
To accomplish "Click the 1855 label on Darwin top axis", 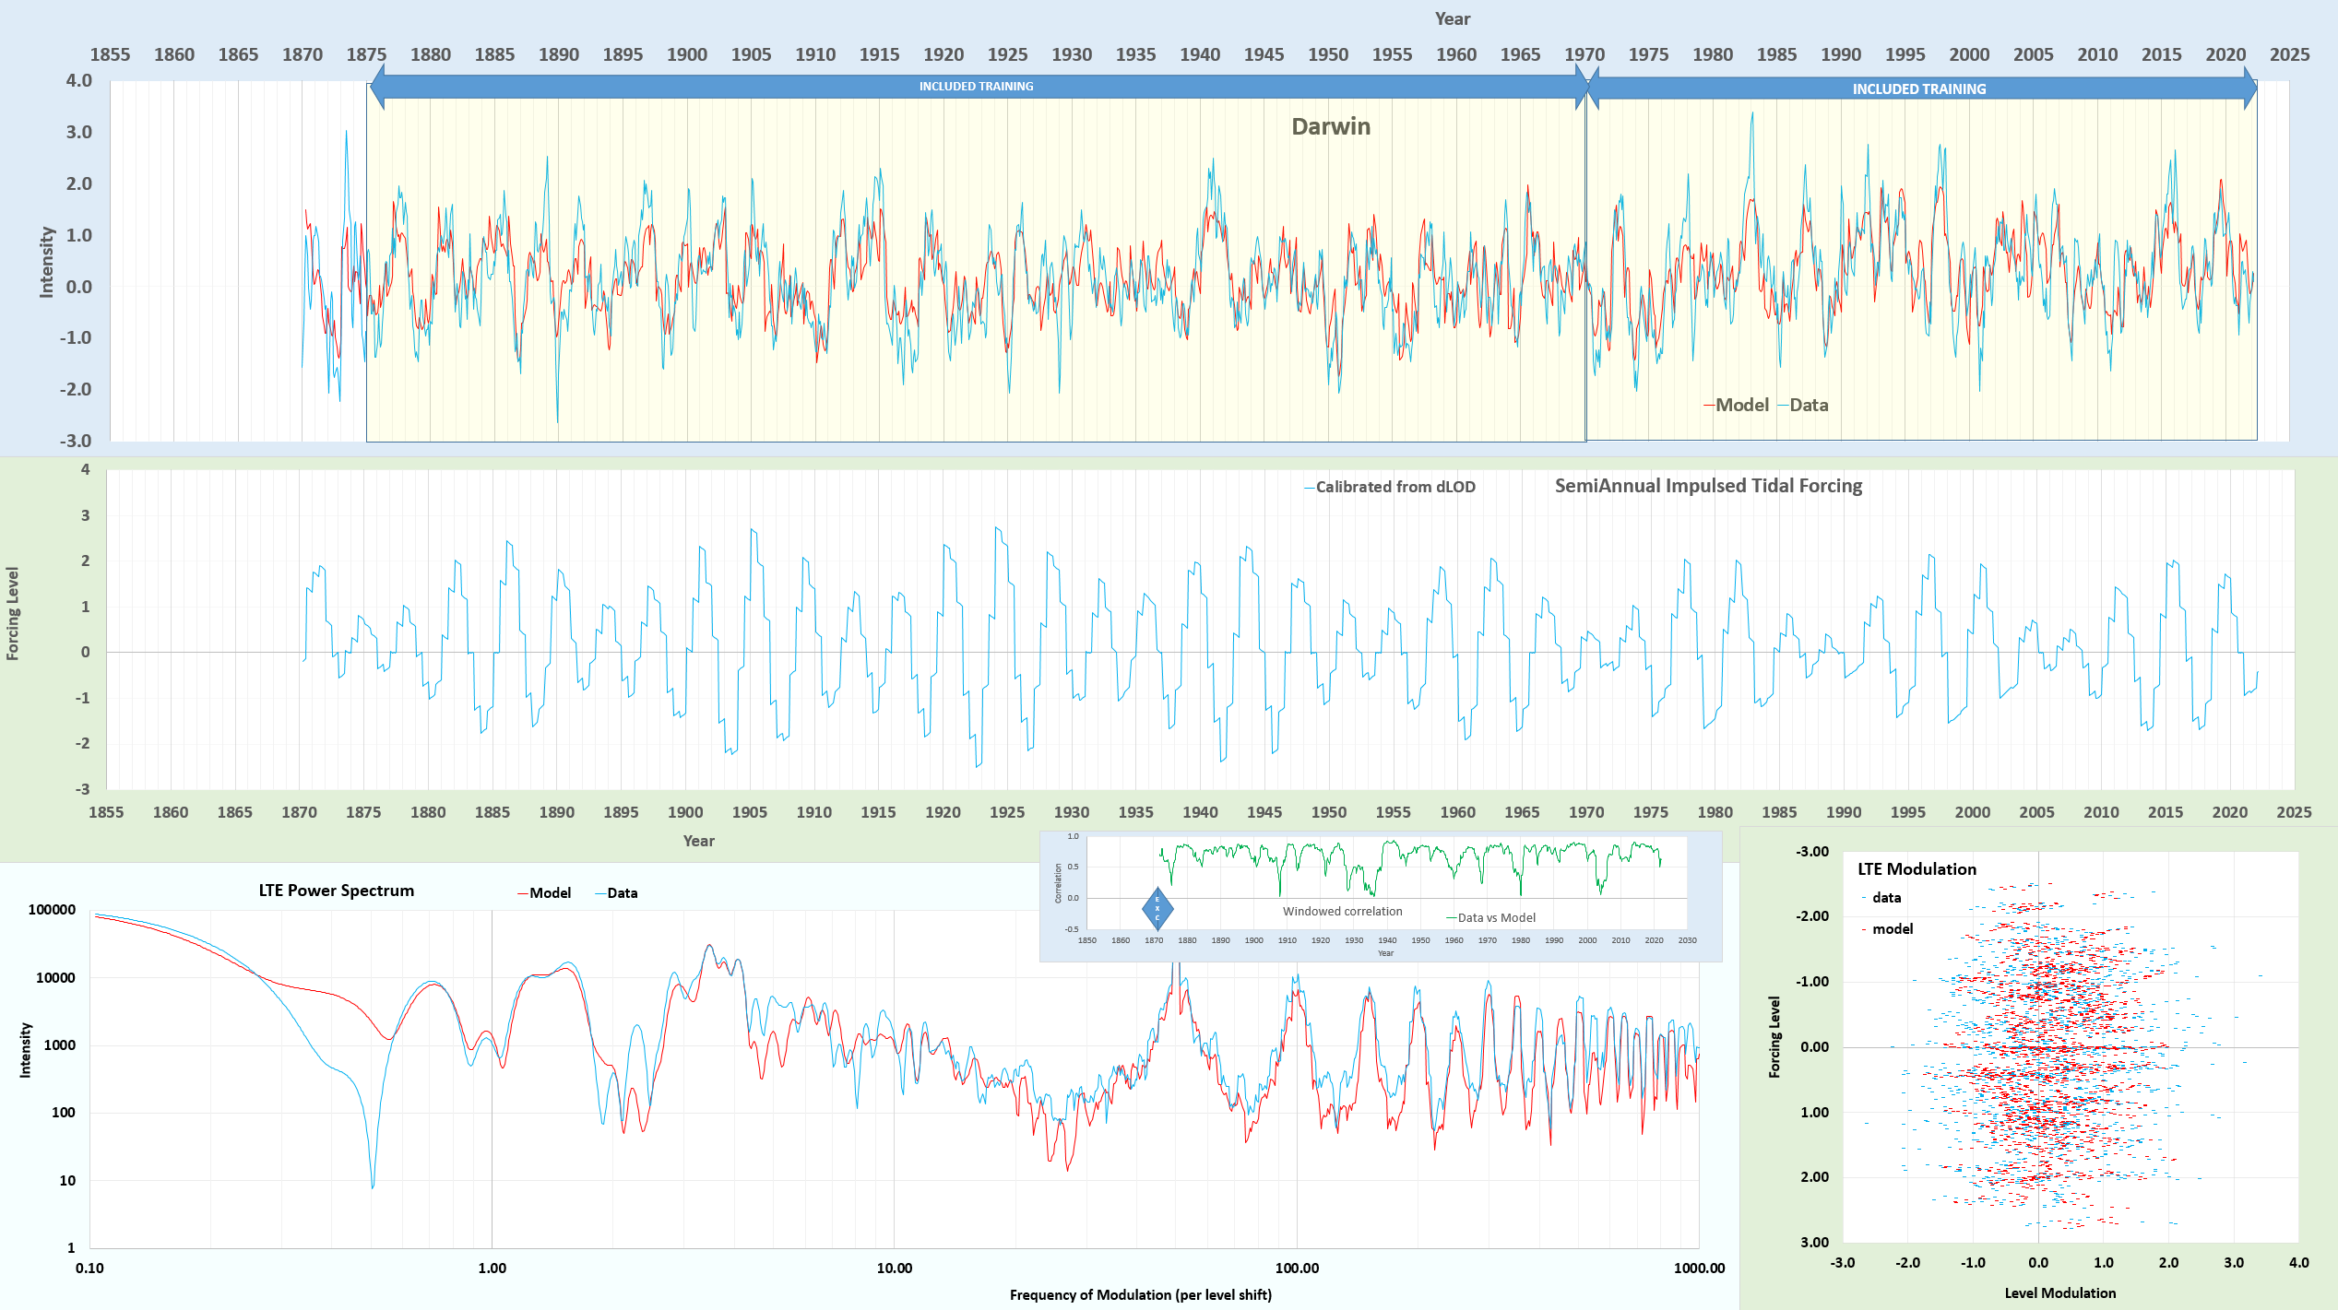I will [x=110, y=54].
